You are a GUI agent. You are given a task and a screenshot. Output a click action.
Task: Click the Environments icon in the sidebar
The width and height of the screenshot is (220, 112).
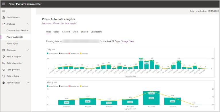point(4,18)
